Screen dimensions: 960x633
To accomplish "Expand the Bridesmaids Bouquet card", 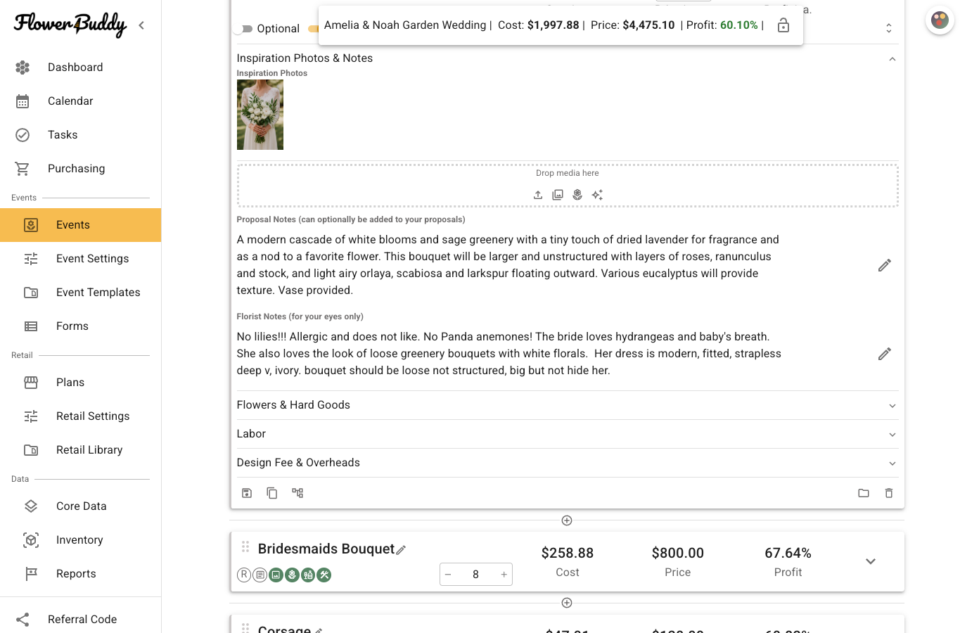I will (871, 561).
